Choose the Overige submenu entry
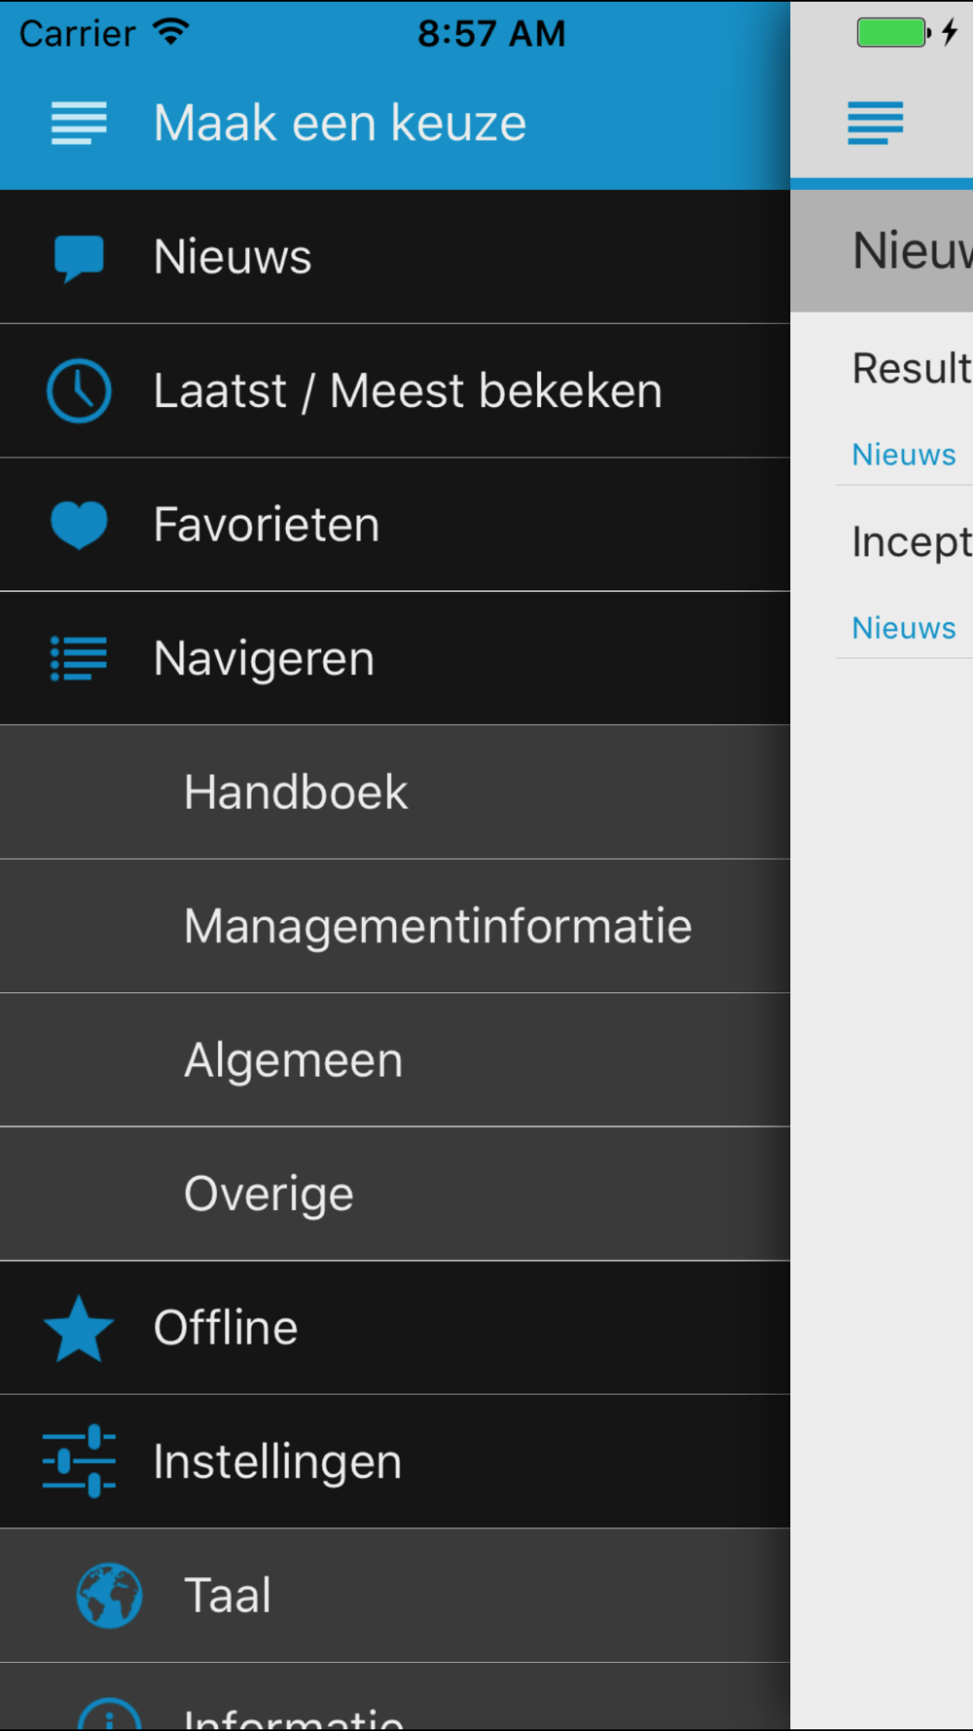 coord(395,1195)
